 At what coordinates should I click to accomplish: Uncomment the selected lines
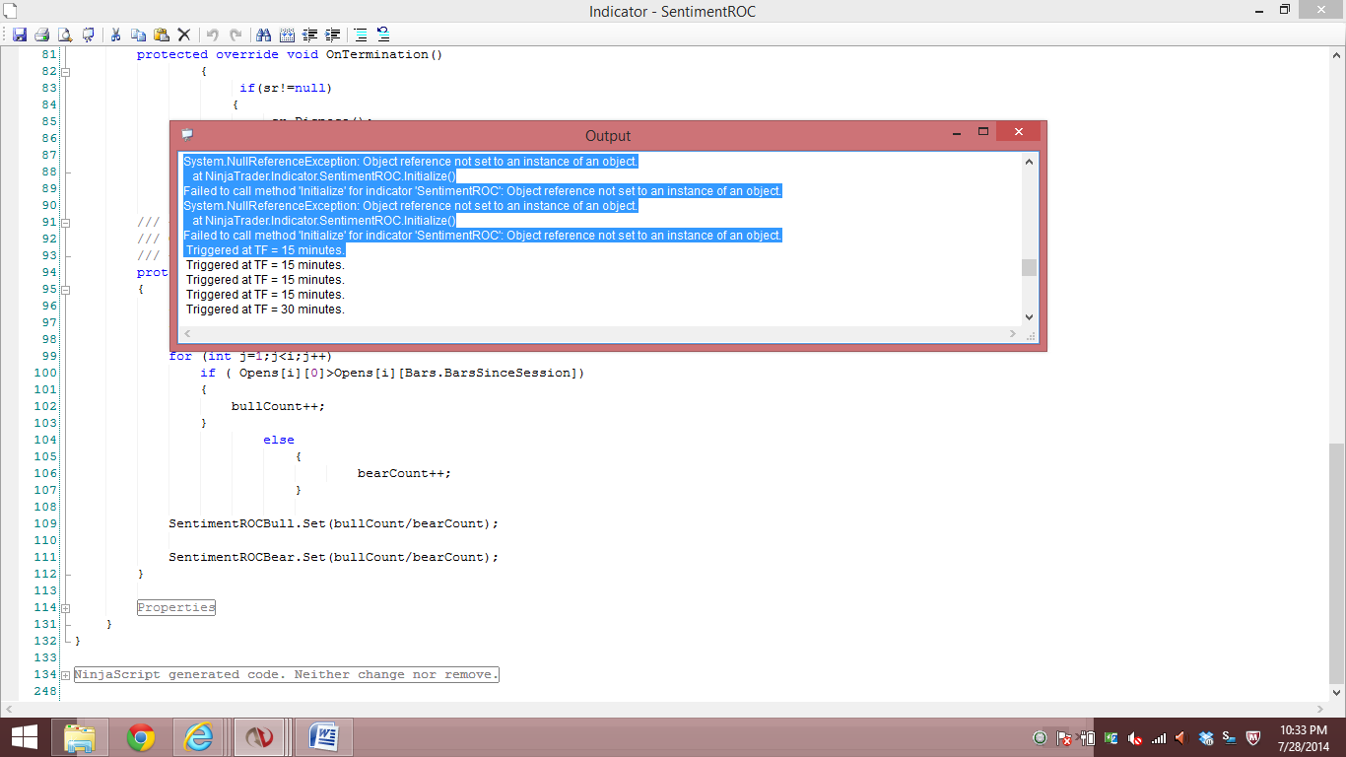coord(382,34)
